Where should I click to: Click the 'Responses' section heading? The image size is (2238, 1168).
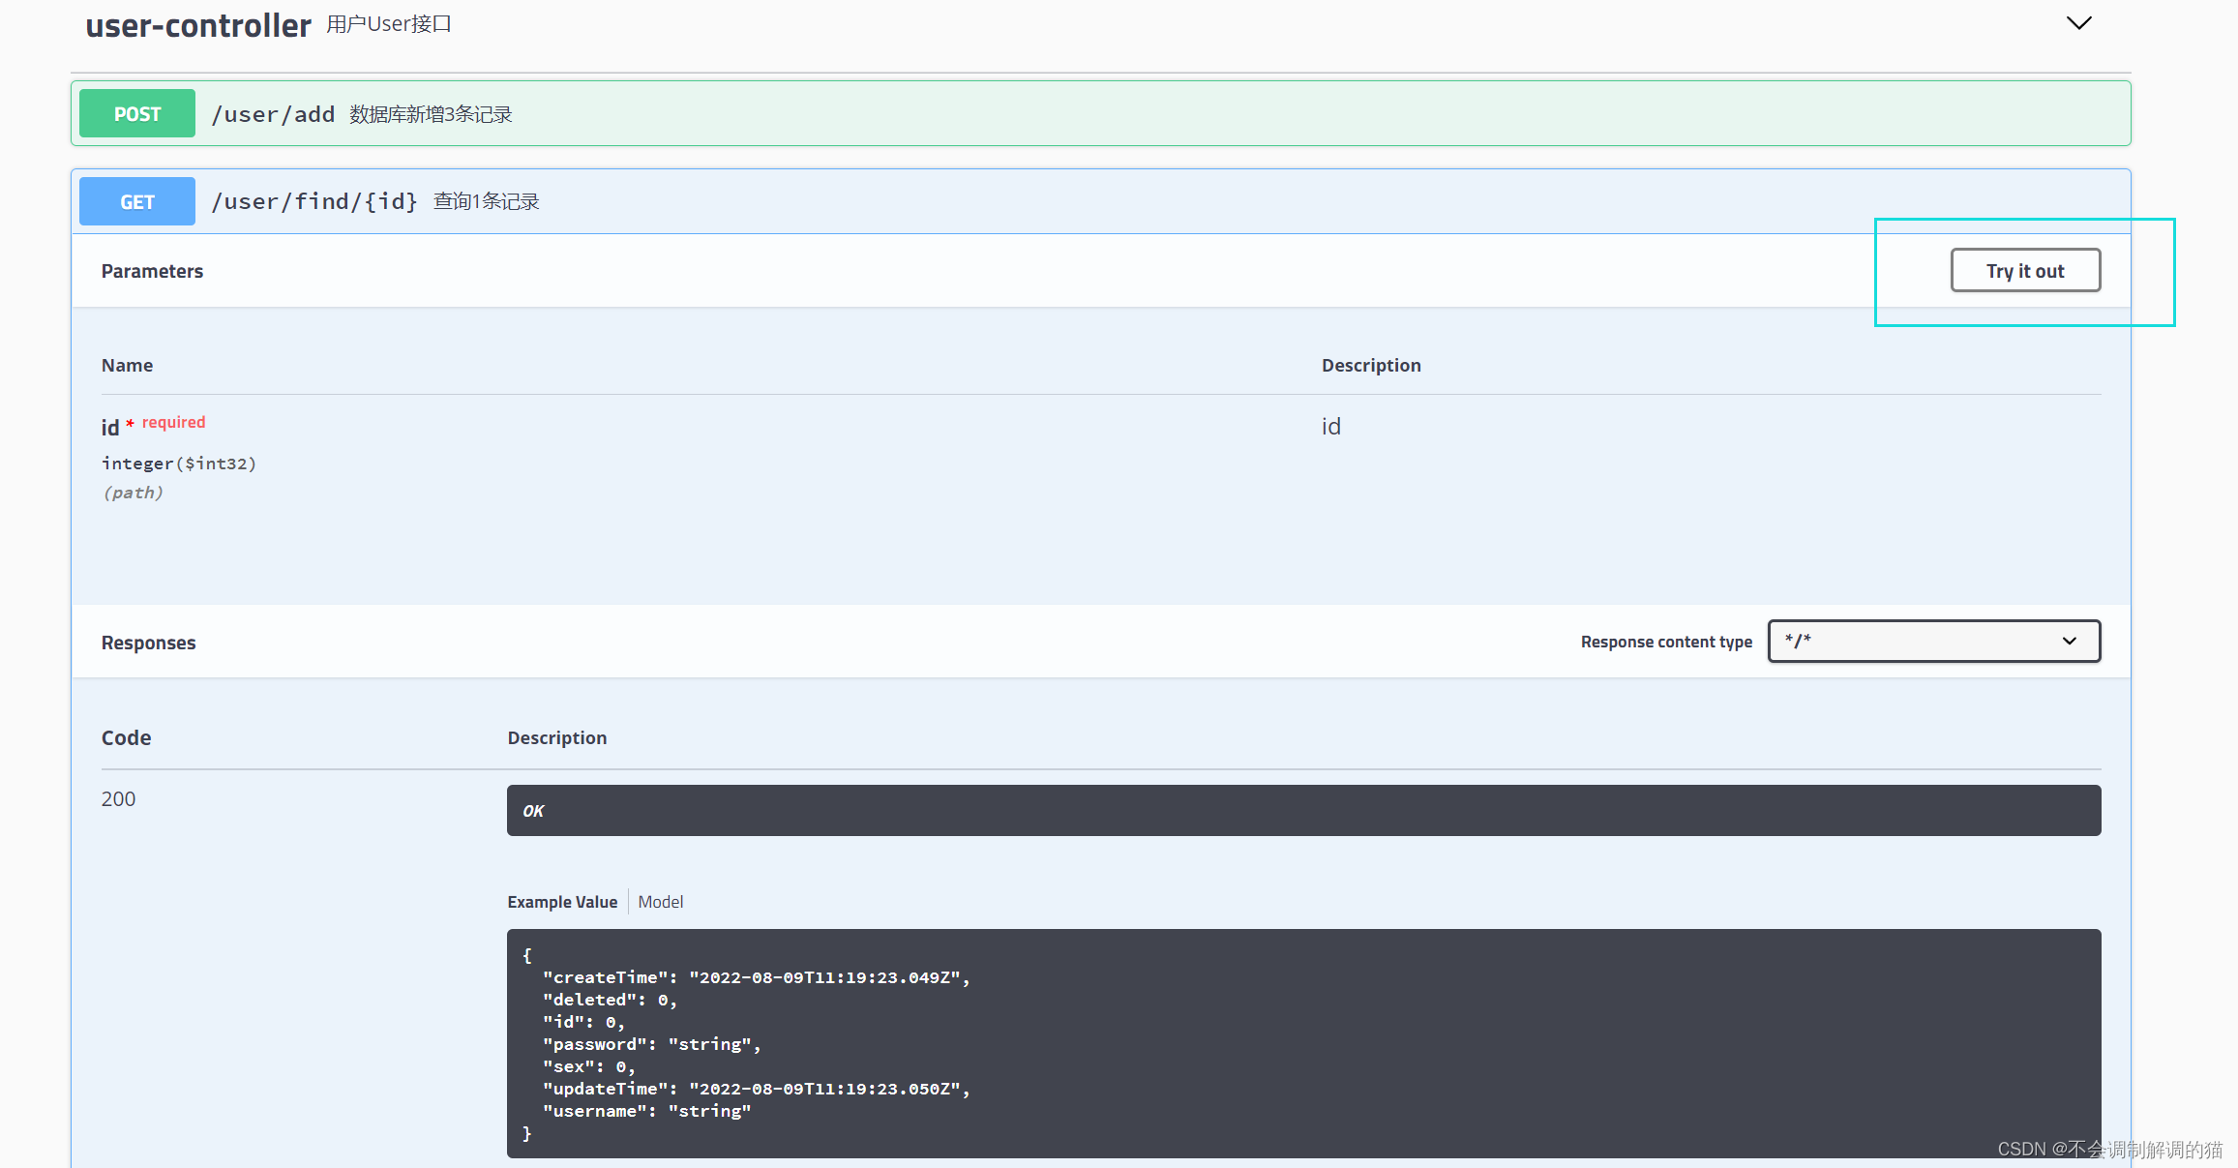[x=148, y=643]
